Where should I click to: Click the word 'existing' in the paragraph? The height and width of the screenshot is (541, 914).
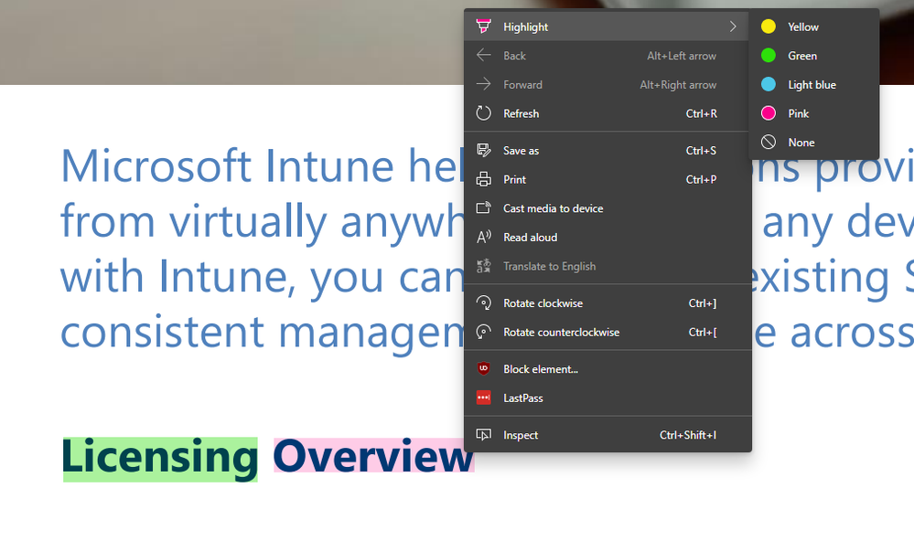(820, 279)
